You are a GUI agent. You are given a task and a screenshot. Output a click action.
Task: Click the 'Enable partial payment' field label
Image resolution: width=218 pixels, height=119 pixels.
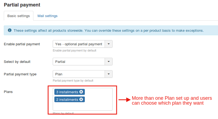coord(22,44)
